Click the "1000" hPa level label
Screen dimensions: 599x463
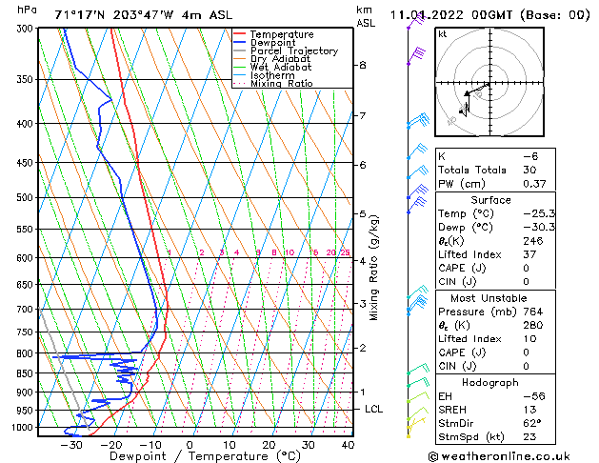24,427
